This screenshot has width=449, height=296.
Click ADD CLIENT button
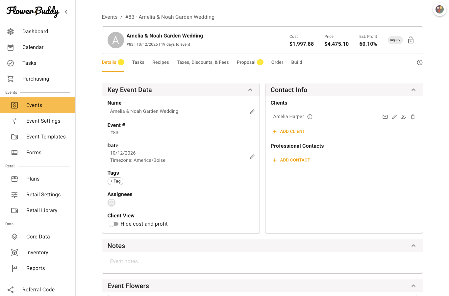[x=289, y=132]
